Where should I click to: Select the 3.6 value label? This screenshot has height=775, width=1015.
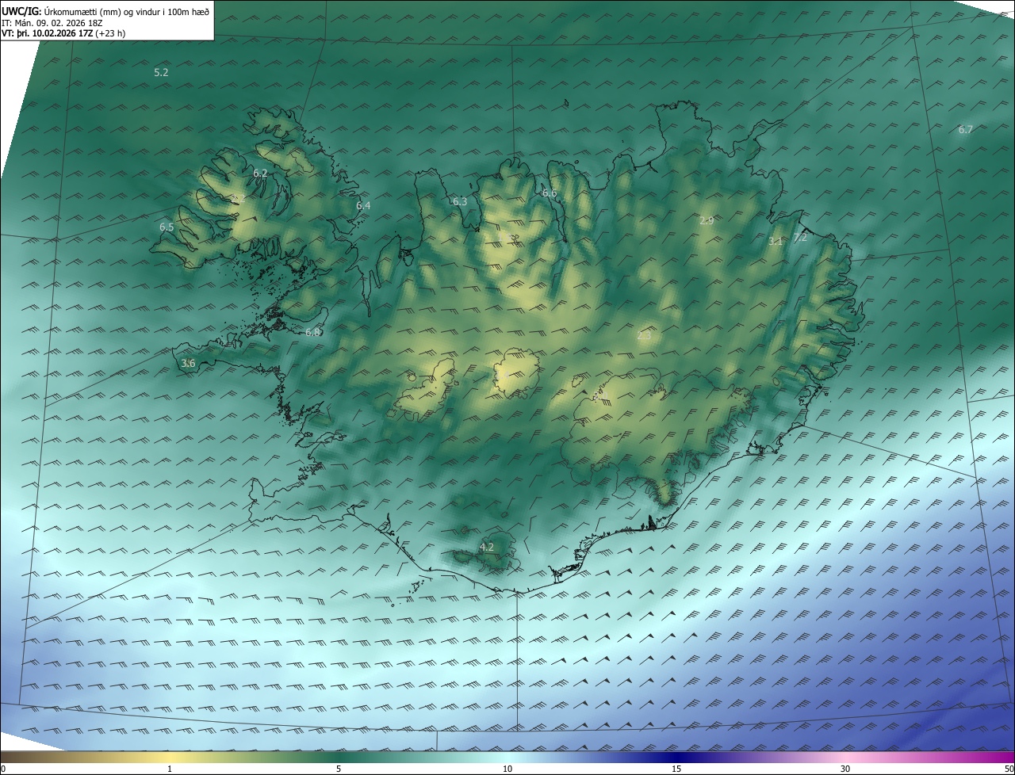[188, 363]
